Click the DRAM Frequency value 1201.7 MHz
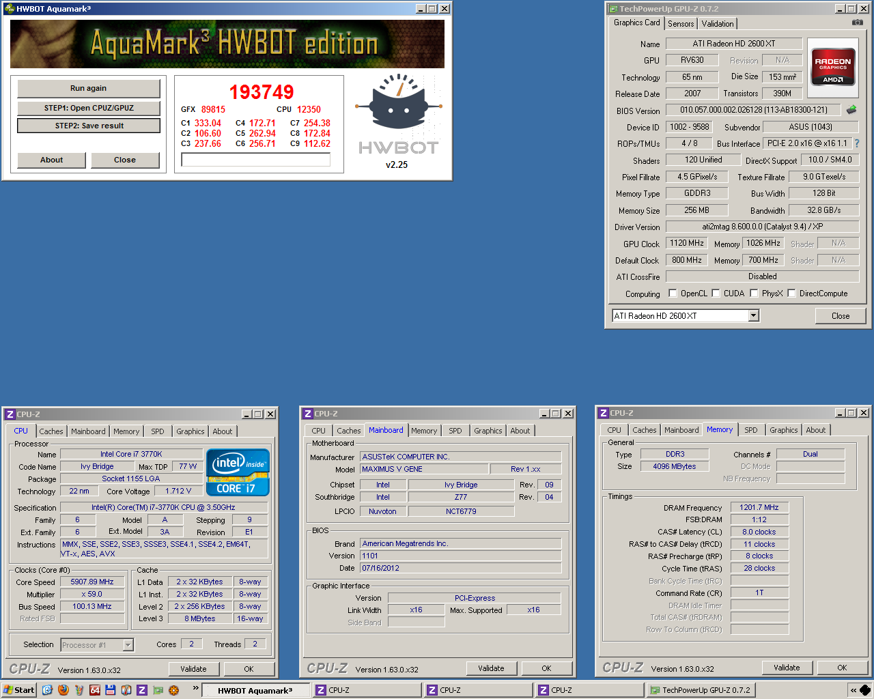Image resolution: width=874 pixels, height=699 pixels. click(x=759, y=507)
